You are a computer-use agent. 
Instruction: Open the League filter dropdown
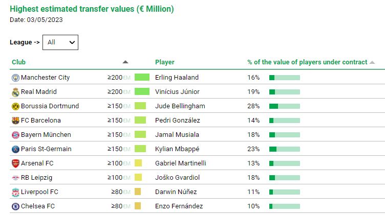(x=60, y=42)
